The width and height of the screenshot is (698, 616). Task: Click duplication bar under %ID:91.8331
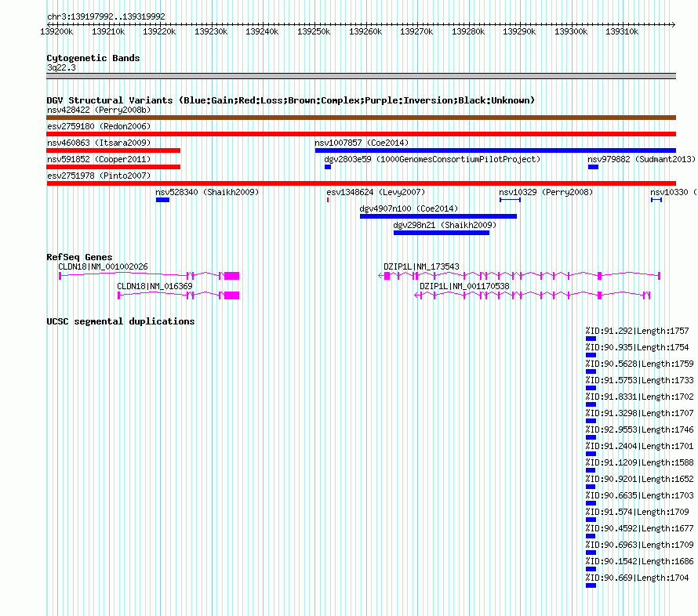coord(591,404)
